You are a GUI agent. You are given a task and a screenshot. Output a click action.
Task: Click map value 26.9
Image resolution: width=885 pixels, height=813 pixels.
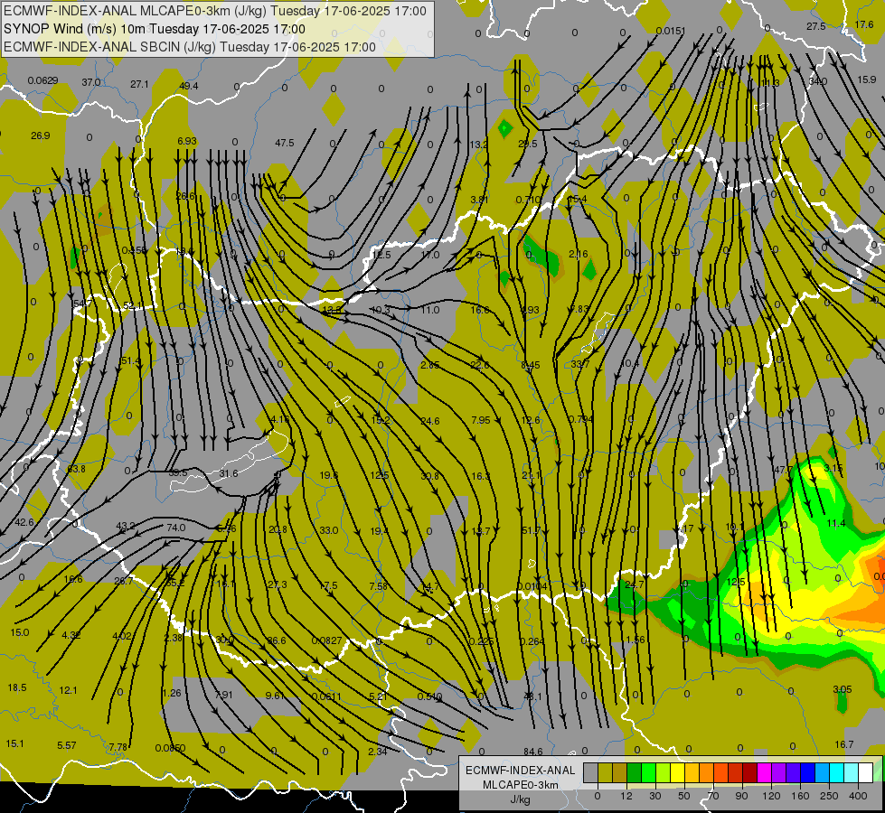click(x=41, y=135)
